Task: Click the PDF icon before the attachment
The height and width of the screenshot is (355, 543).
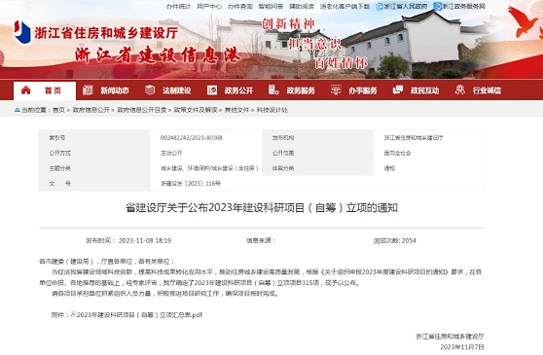Action: [73, 314]
